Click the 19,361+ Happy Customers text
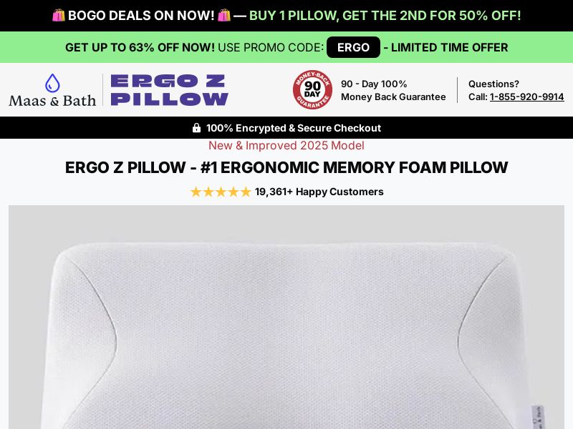 pyautogui.click(x=319, y=192)
